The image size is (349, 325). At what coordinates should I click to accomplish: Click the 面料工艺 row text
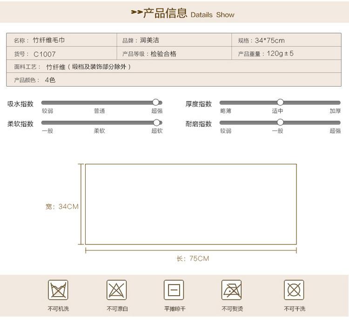click(72, 67)
